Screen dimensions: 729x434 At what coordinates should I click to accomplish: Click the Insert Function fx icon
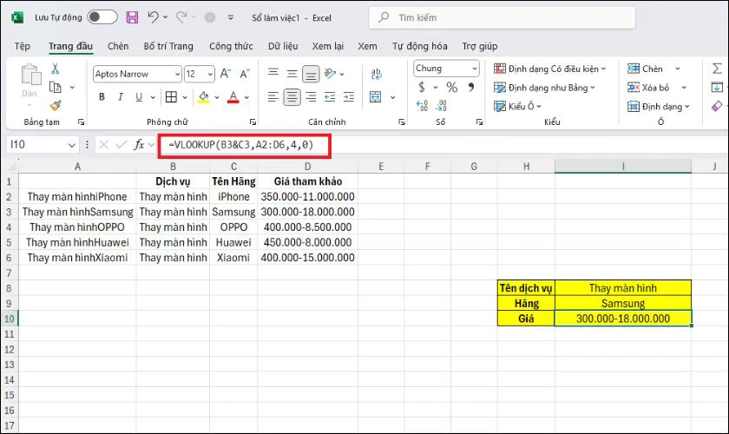[139, 145]
